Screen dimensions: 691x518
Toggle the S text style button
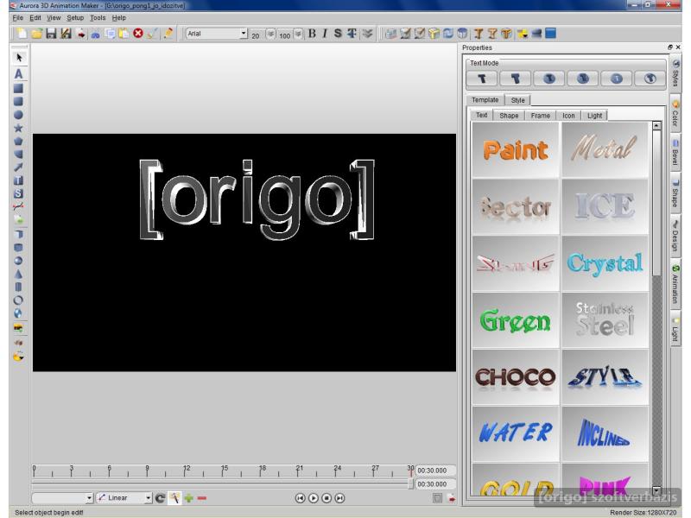(338, 34)
